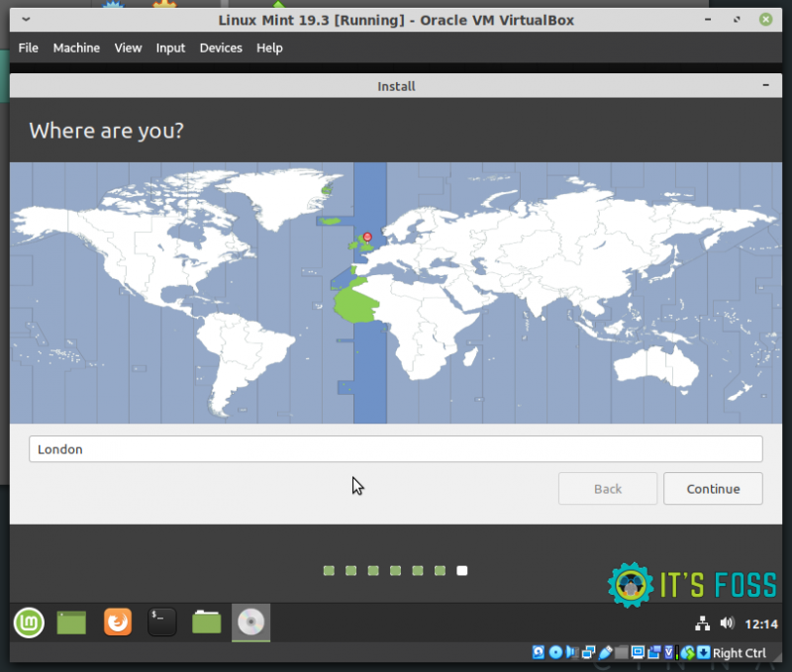Select the installer disc taskbar item
Screen dimensions: 792x672
[251, 623]
